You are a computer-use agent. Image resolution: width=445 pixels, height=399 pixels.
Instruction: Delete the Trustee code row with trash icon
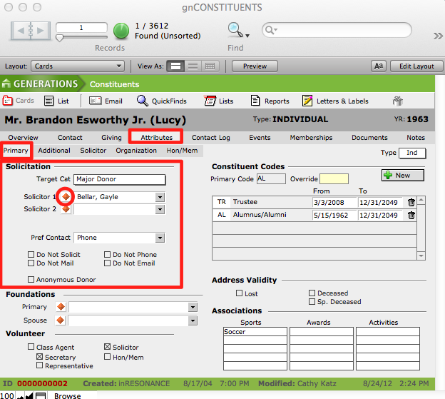(411, 203)
